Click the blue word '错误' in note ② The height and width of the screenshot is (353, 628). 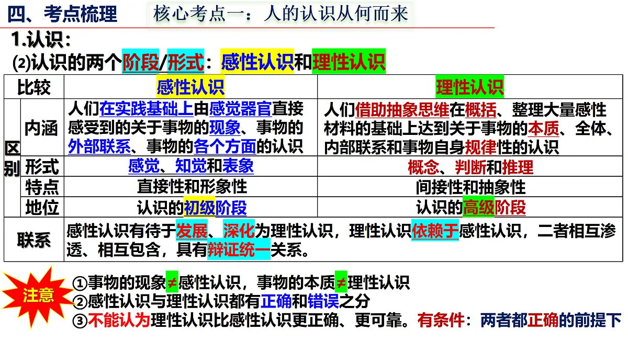(x=324, y=302)
